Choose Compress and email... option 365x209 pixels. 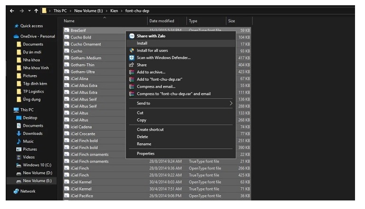tap(156, 86)
